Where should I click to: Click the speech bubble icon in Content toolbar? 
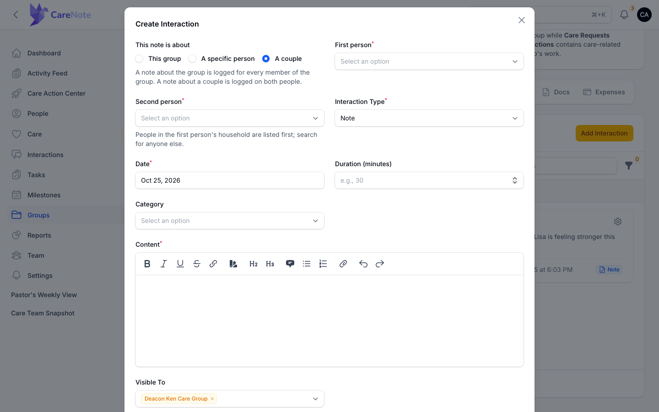(x=290, y=264)
